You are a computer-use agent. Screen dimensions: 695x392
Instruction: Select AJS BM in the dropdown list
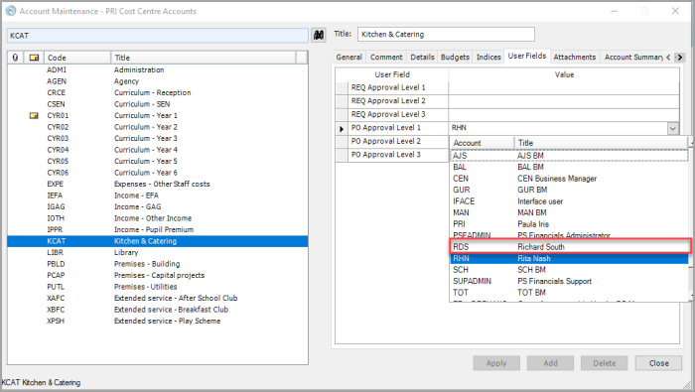pos(570,156)
